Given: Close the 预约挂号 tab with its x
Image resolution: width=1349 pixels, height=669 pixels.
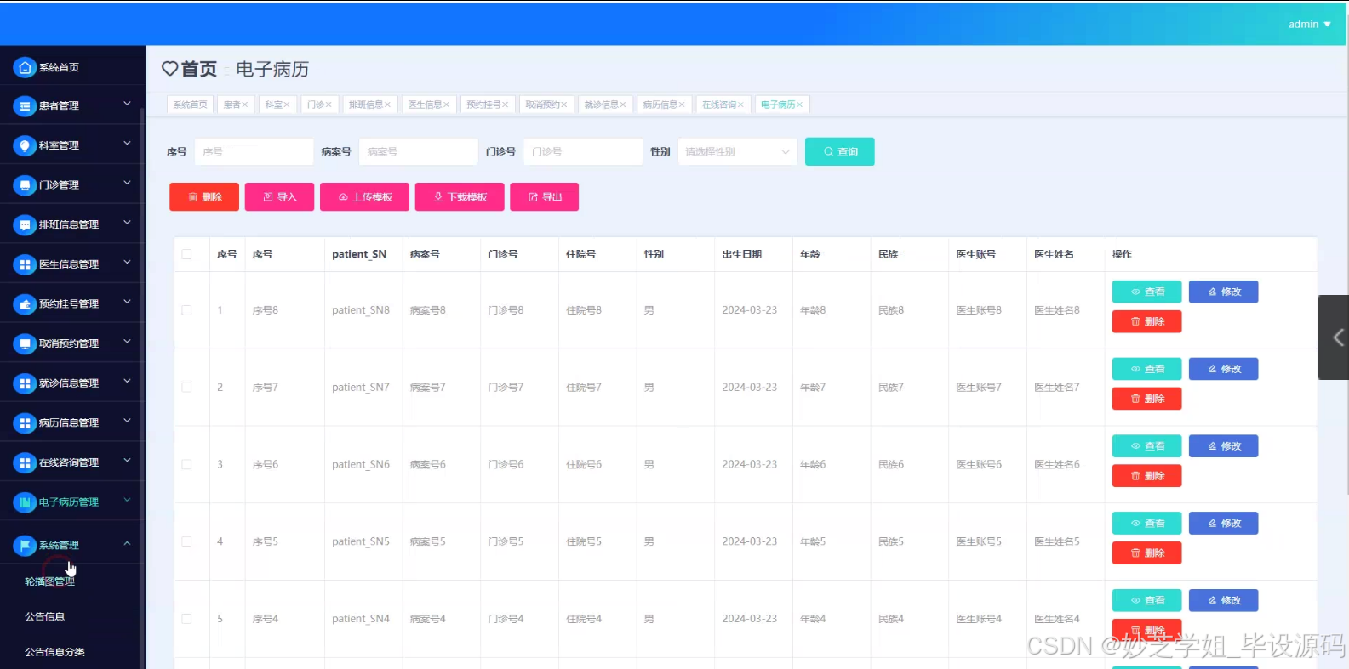Looking at the screenshot, I should pos(505,105).
